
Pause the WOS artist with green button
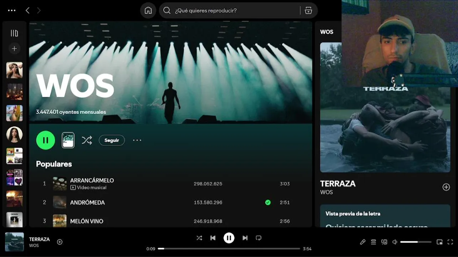[x=46, y=140]
